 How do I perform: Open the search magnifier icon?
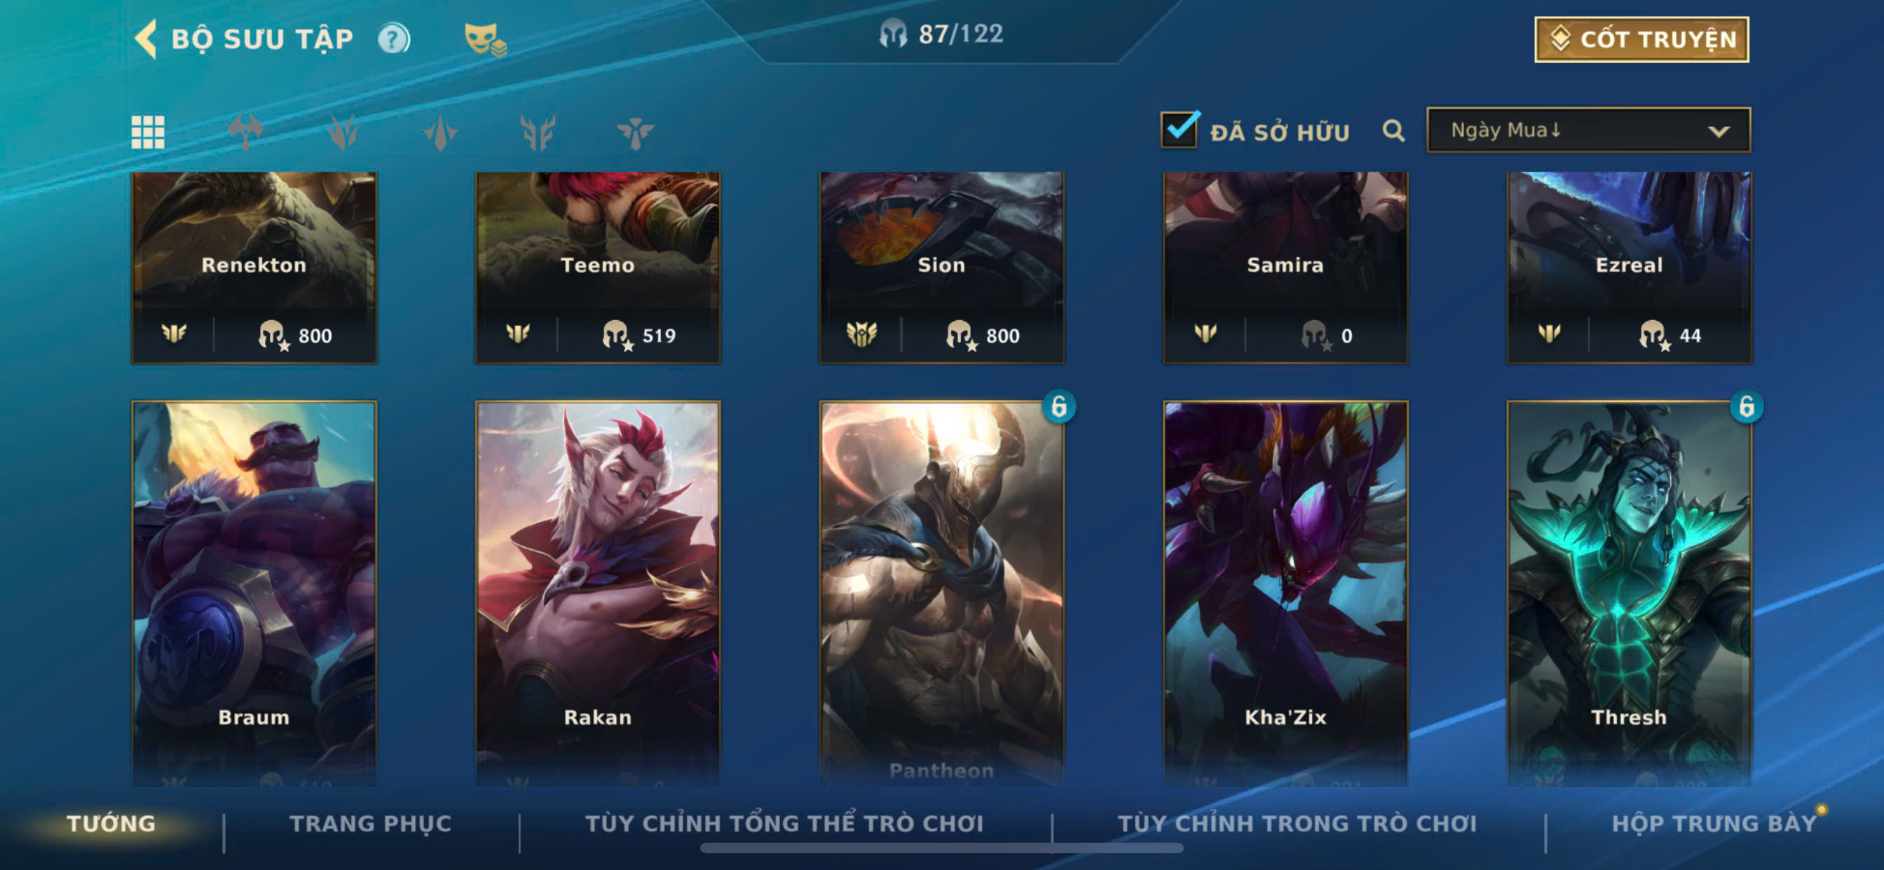coord(1393,131)
